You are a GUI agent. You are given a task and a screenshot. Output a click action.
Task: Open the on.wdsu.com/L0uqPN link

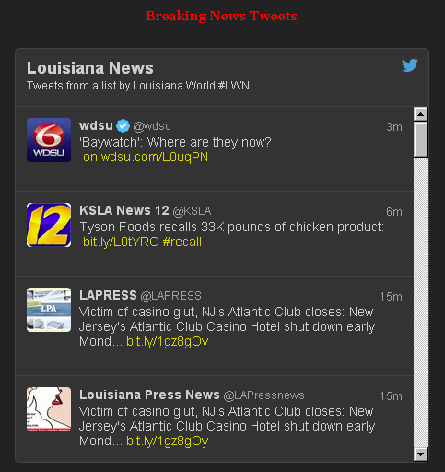[146, 157]
